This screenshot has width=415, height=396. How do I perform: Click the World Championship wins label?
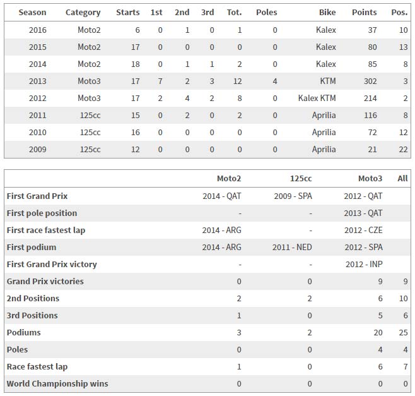(57, 383)
